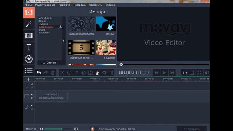Download the Видеоклипы pack arrow icon
The width and height of the screenshot is (233, 131).
[x=61, y=27]
